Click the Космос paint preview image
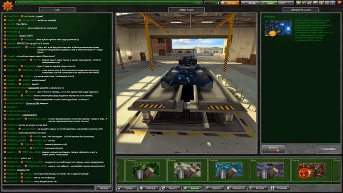 278,28
